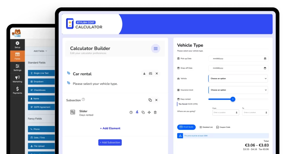Click the Car rental title text
Image resolution: width=285 pixels, height=154 pixels.
(x=82, y=74)
